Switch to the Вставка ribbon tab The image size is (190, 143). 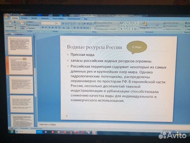point(24,18)
